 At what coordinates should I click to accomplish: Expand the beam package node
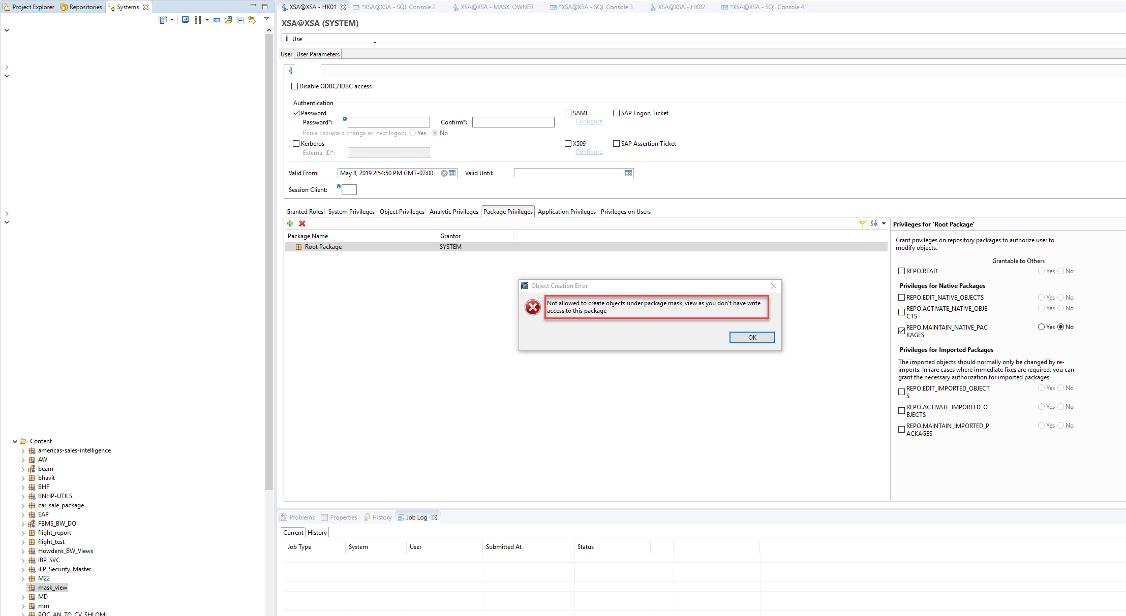coord(23,469)
